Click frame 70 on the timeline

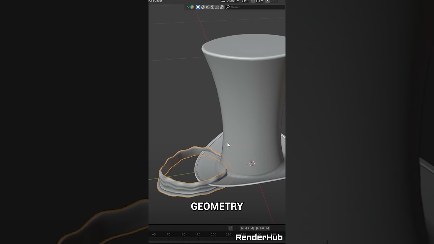coord(169,234)
